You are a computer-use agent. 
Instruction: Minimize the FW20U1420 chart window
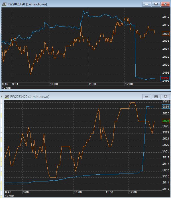point(146,4)
